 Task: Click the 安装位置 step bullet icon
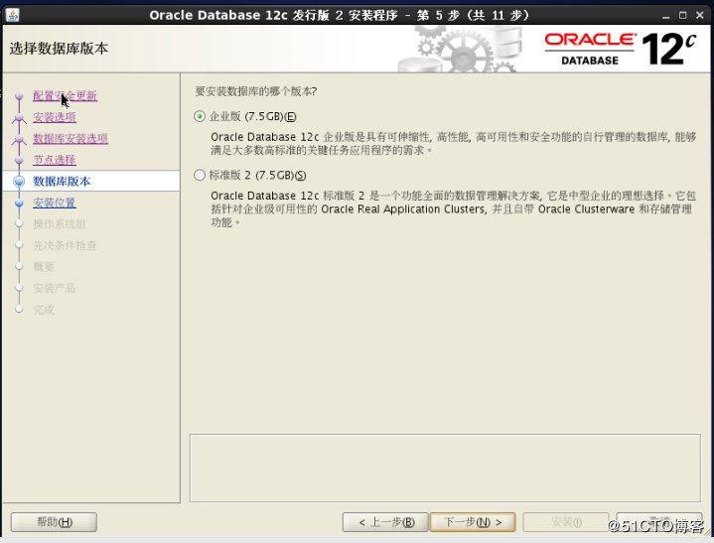click(x=19, y=203)
